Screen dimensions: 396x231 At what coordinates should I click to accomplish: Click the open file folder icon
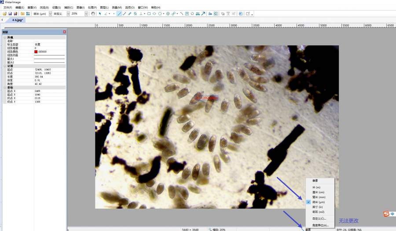pos(4,14)
